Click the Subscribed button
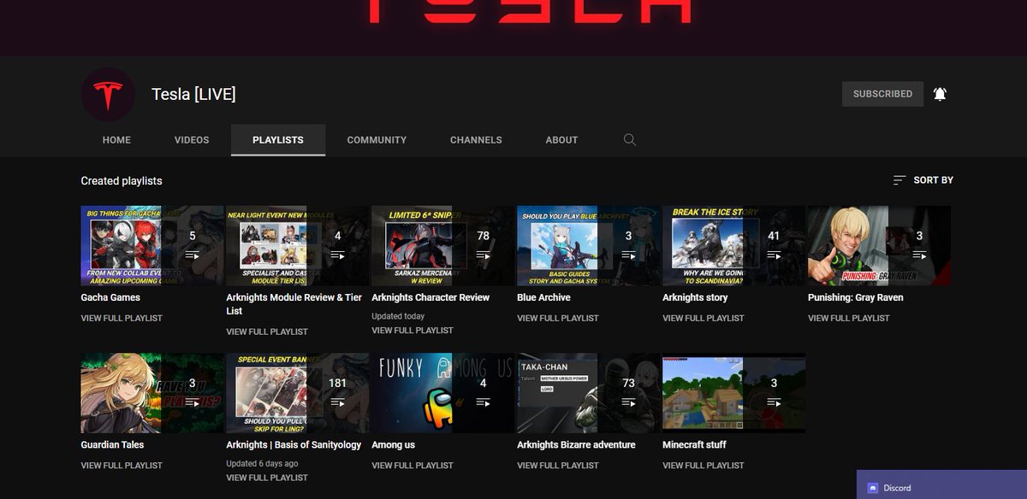Viewport: 1027px width, 499px height. [882, 94]
